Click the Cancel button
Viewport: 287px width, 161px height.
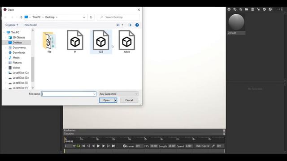pos(129,100)
